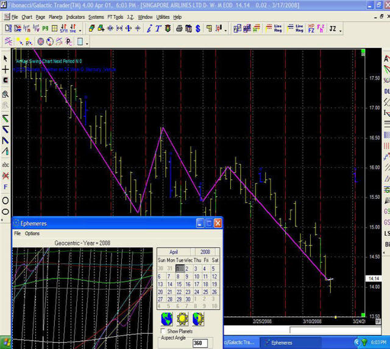This screenshot has width=390, height=349.
Task: Open the Planets menu
Action: [55, 17]
